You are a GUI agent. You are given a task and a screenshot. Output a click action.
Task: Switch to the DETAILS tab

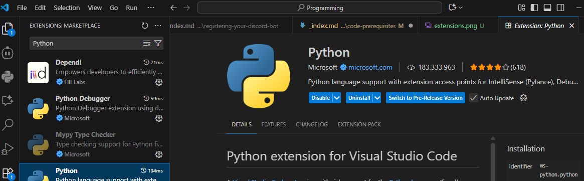pos(241,124)
